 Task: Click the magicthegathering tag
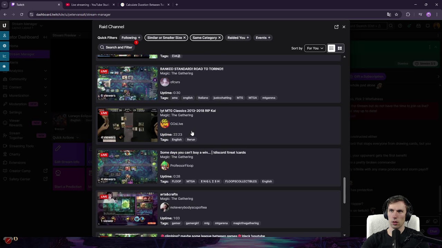click(x=246, y=223)
